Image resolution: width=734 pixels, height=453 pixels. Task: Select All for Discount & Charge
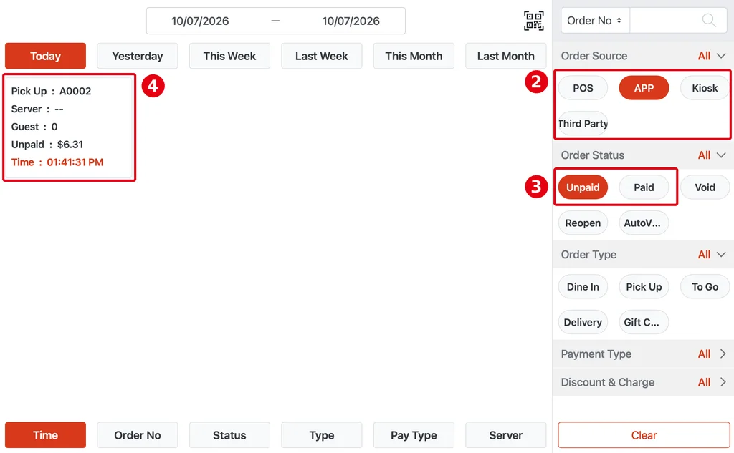(704, 382)
